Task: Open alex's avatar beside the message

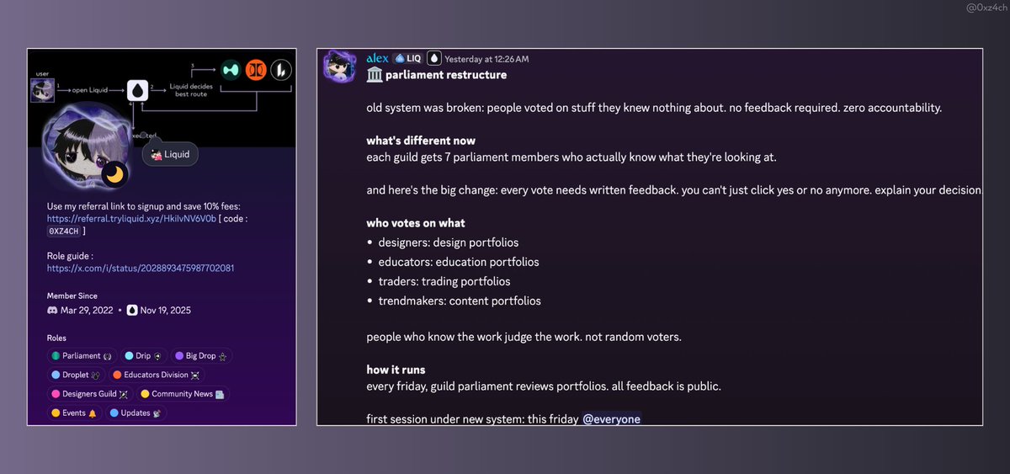Action: [340, 67]
